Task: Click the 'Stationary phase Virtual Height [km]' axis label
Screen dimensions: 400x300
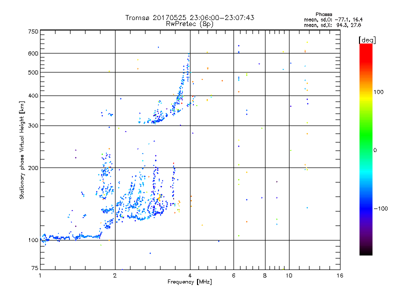Action: 22,150
